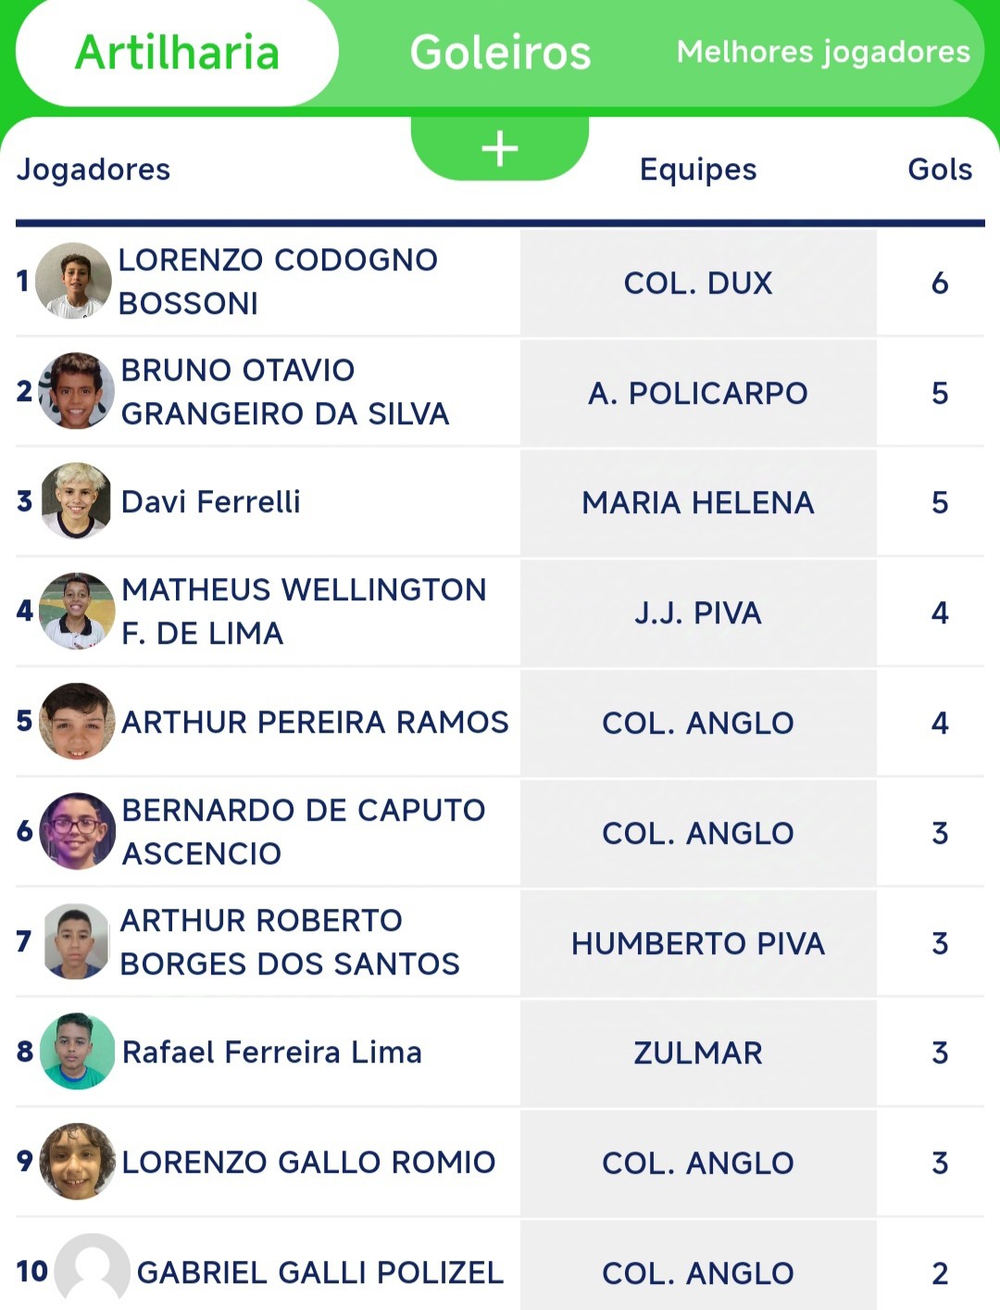Open the HUMBERTO PIVA team cell
The width and height of the screenshot is (1000, 1310).
tap(698, 943)
